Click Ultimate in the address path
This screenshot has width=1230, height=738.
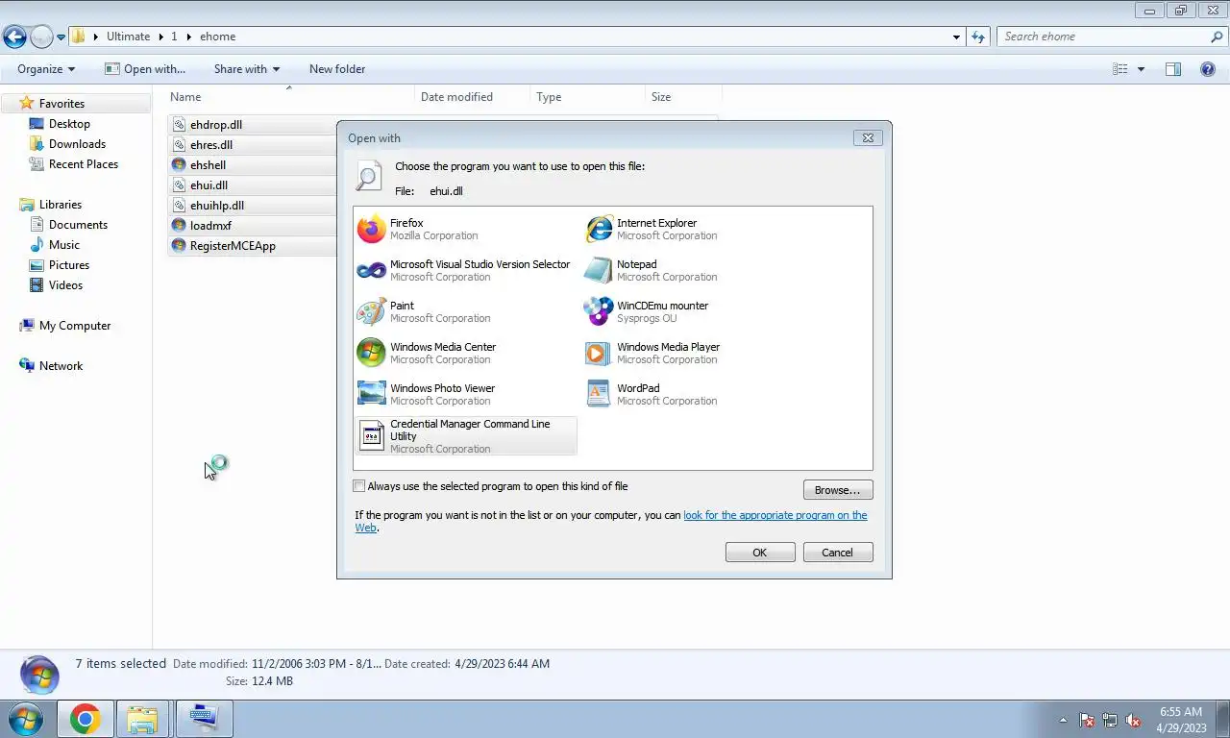128,37
